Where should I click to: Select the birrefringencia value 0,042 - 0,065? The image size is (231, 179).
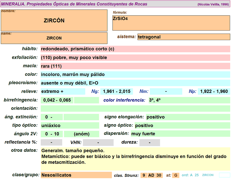pyautogui.click(x=57, y=100)
